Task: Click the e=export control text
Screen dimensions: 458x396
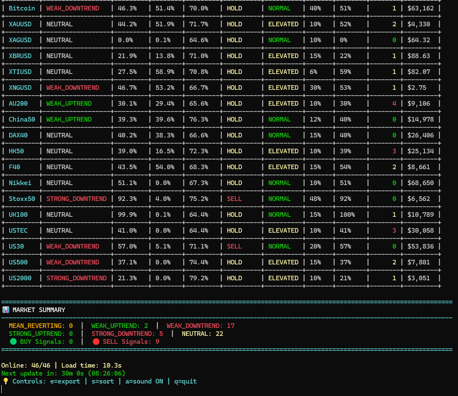Action: pyautogui.click(x=65, y=381)
